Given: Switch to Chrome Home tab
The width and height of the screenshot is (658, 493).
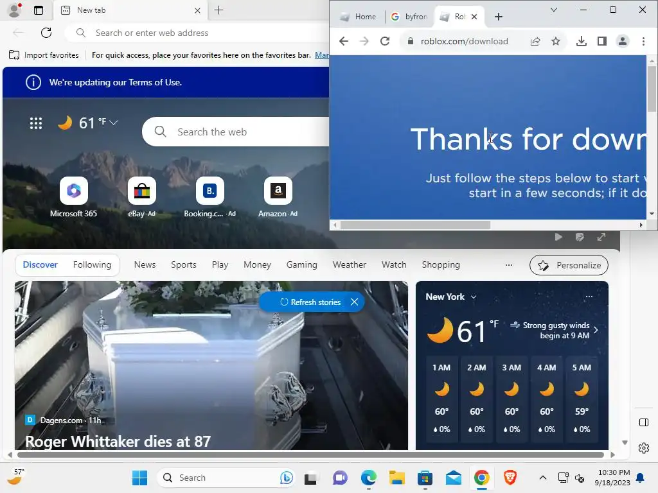Looking at the screenshot, I should pyautogui.click(x=358, y=17).
